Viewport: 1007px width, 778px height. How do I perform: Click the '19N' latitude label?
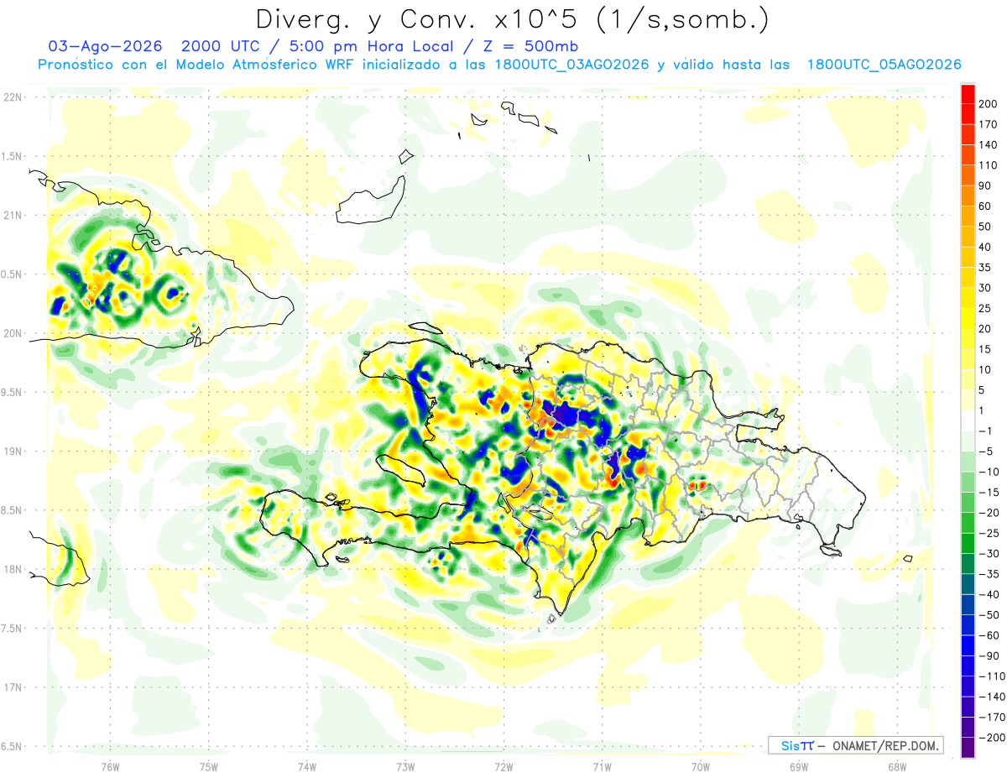click(12, 451)
